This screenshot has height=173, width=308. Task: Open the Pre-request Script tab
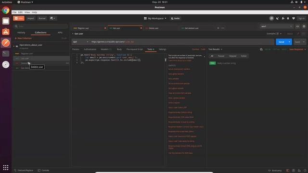(135, 49)
